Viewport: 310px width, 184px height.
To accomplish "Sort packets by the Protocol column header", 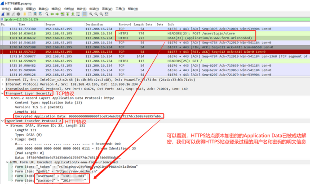I will tap(124, 24).
